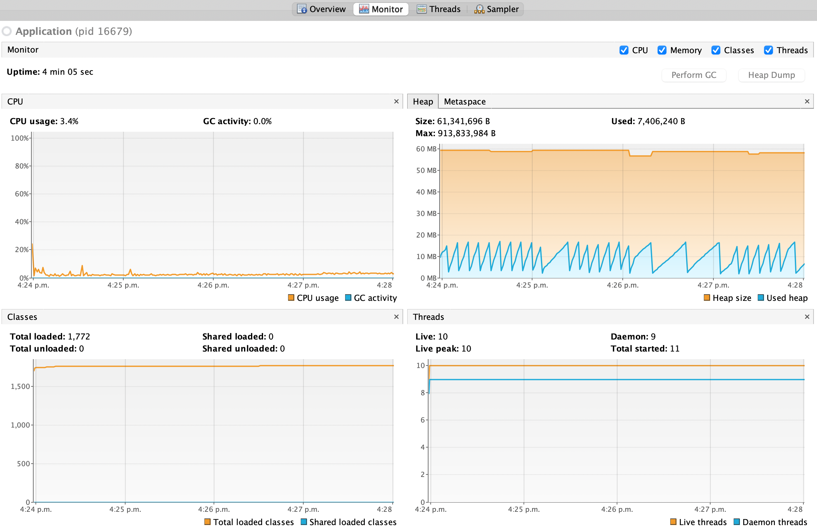
Task: Click the Live threads legend icon
Action: pyautogui.click(x=673, y=522)
